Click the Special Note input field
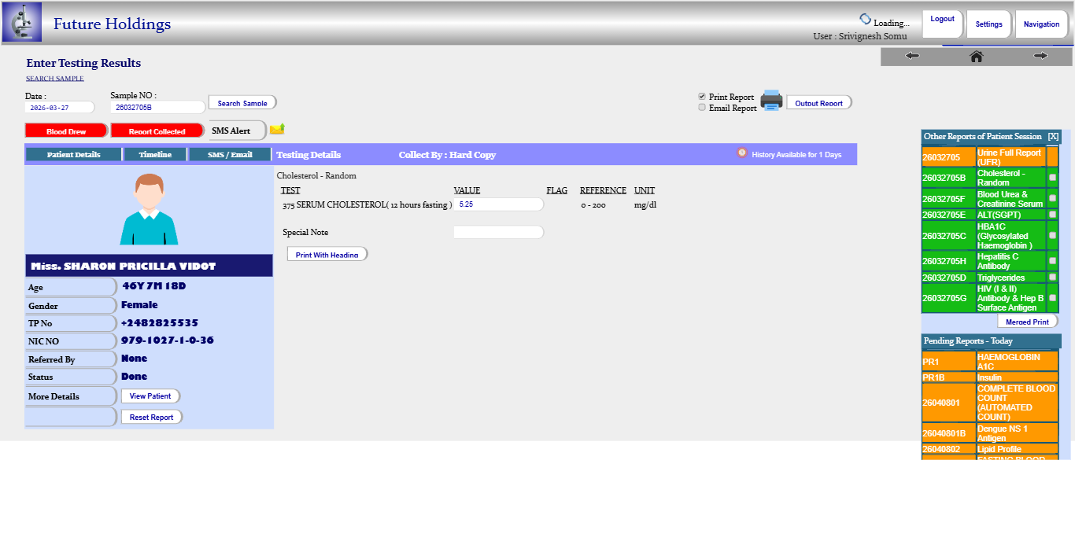 pos(498,232)
